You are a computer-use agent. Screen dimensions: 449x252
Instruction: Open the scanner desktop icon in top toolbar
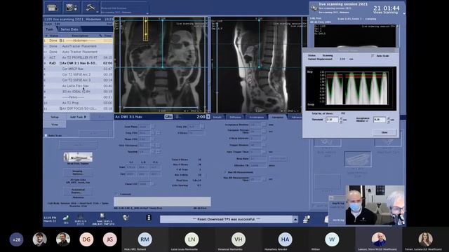pyautogui.click(x=53, y=8)
